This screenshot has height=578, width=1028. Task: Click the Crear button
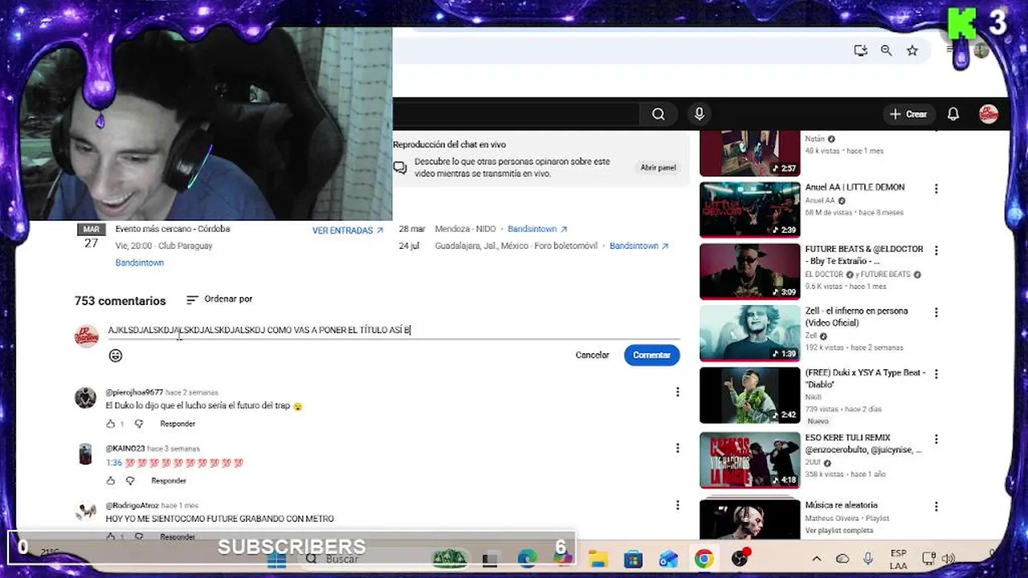click(908, 114)
